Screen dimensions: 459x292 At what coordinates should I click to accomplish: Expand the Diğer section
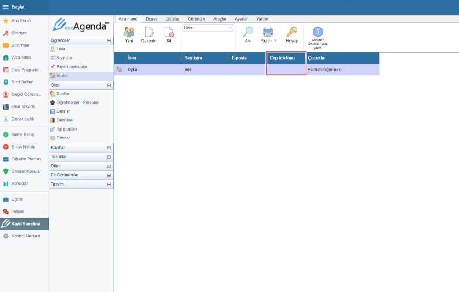(109, 166)
